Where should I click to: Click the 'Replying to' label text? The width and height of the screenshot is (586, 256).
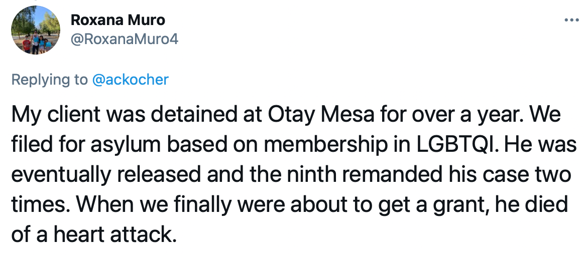(x=49, y=80)
